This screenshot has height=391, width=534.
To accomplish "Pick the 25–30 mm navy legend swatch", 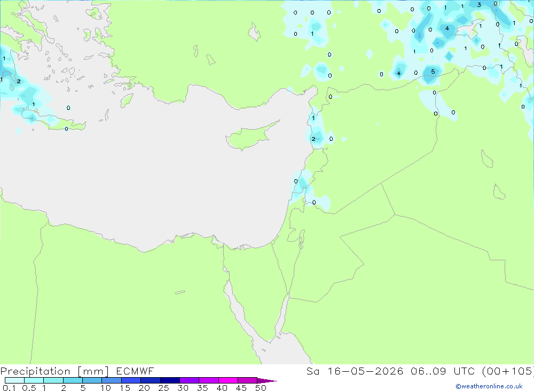I will pyautogui.click(x=170, y=380).
